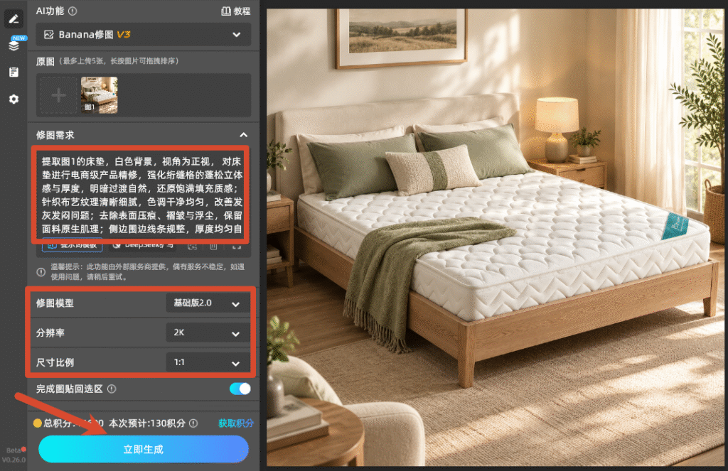Collapse the 修图需求 section chevron
Image resolution: width=728 pixels, height=471 pixels.
pos(243,135)
